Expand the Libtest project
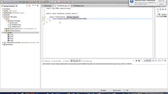 [3, 9]
